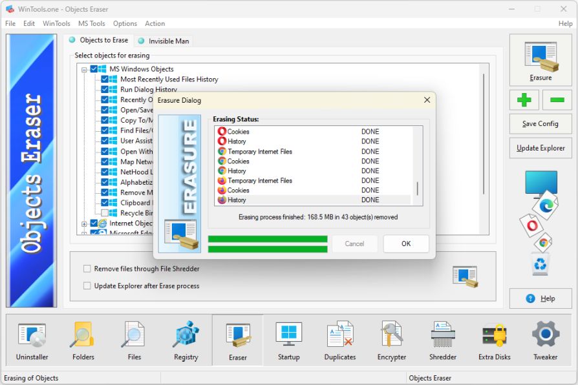Click Cancel in the Erasure Dialog
Viewport: 578px width, 385px height.
click(354, 244)
